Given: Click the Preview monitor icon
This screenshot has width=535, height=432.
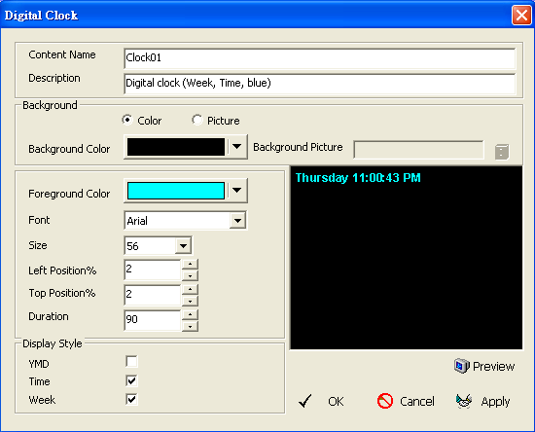Looking at the screenshot, I should (x=462, y=366).
